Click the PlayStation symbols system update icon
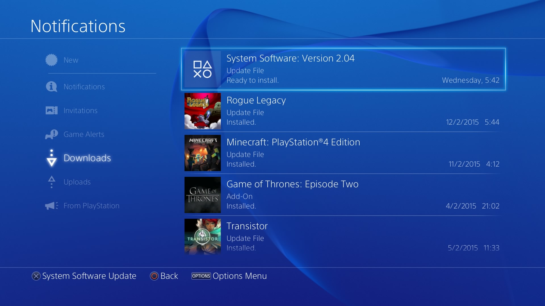Viewport: 545px width, 306px height. pyautogui.click(x=203, y=69)
